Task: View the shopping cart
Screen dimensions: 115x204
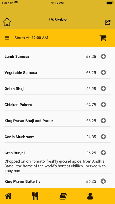Action: (103, 38)
